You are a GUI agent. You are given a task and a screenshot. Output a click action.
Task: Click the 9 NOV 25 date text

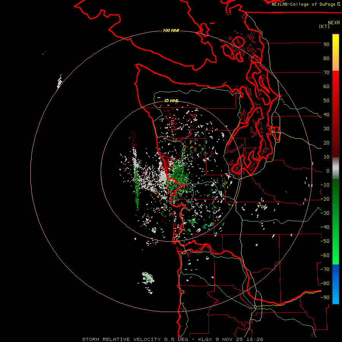(230, 339)
